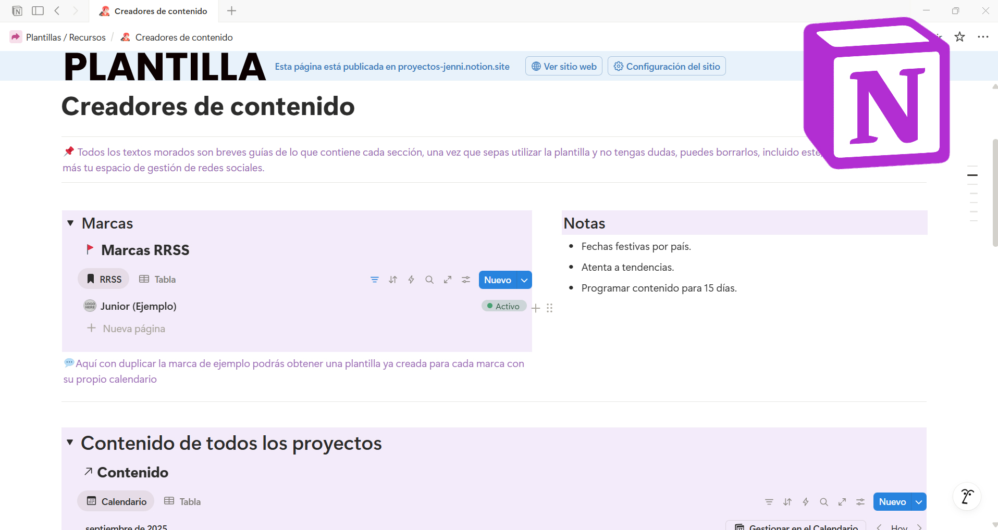The image size is (998, 530).
Task: Click the sort icon in Marcas RRSS toolbar
Action: 393,280
